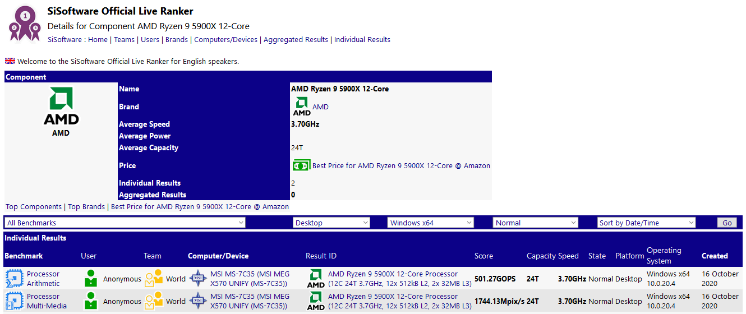Open the Teams navigation link
Screen dimensions: 746x314
click(124, 40)
